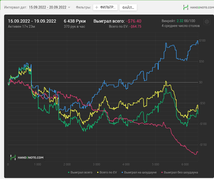Add a new filter with ФИЛЬТР button

(105, 7)
